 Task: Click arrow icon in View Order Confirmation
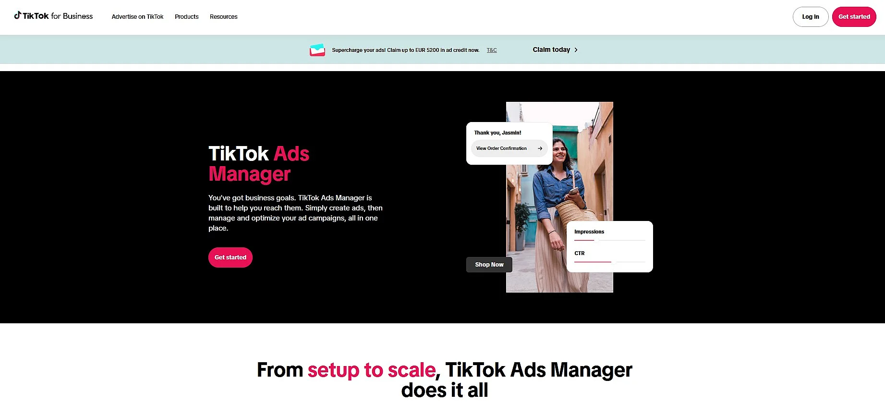(540, 148)
